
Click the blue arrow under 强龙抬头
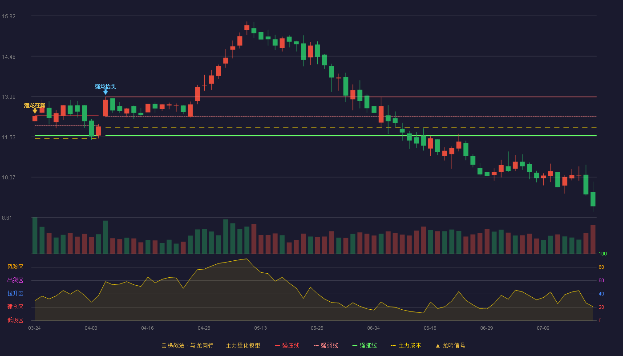pos(105,92)
